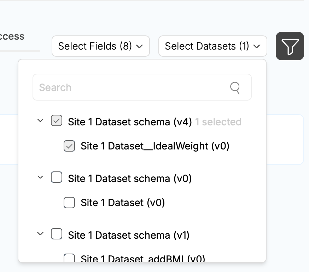Collapse the Site 1 Dataset schema (v0) group
Viewport: 309px width, 272px height.
pyautogui.click(x=40, y=177)
